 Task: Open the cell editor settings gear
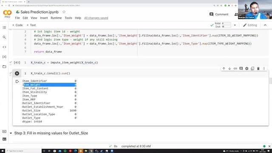246,68
